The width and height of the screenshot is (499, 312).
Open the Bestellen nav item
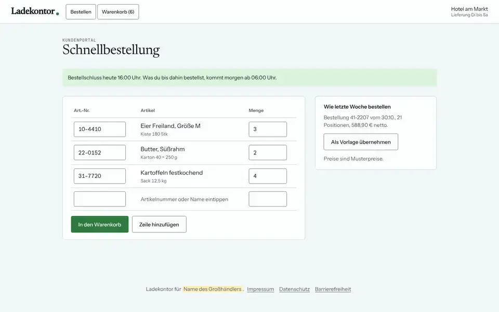click(81, 12)
